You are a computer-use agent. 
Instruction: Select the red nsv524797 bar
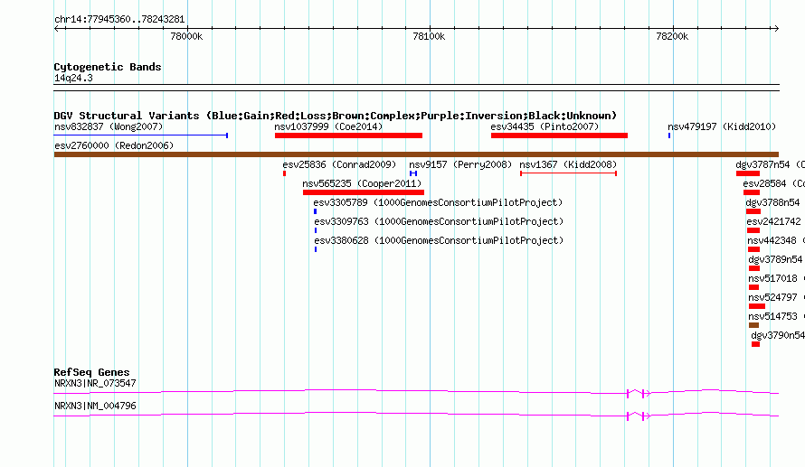pos(757,306)
